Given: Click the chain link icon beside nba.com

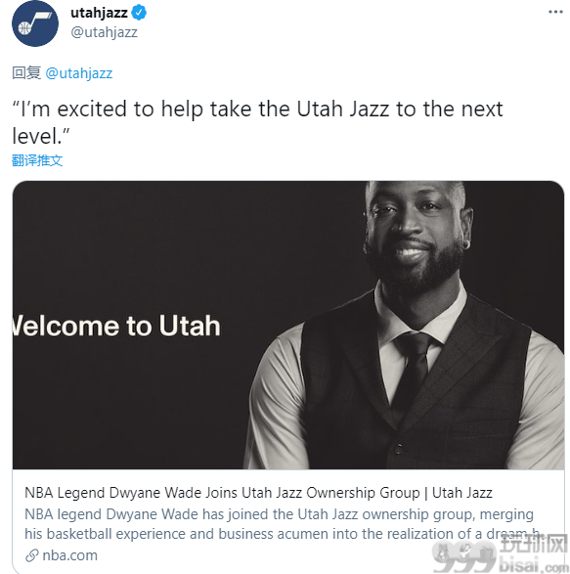Looking at the screenshot, I should tap(32, 555).
